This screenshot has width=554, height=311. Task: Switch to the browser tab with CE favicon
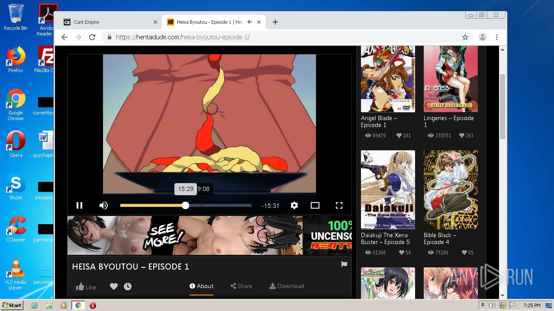pyautogui.click(x=108, y=22)
